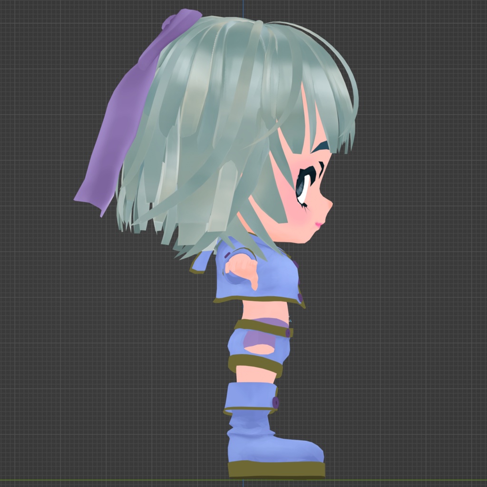Viewport: 487px width, 487px height.
Task: Click the character's lips
Action: pos(318,223)
